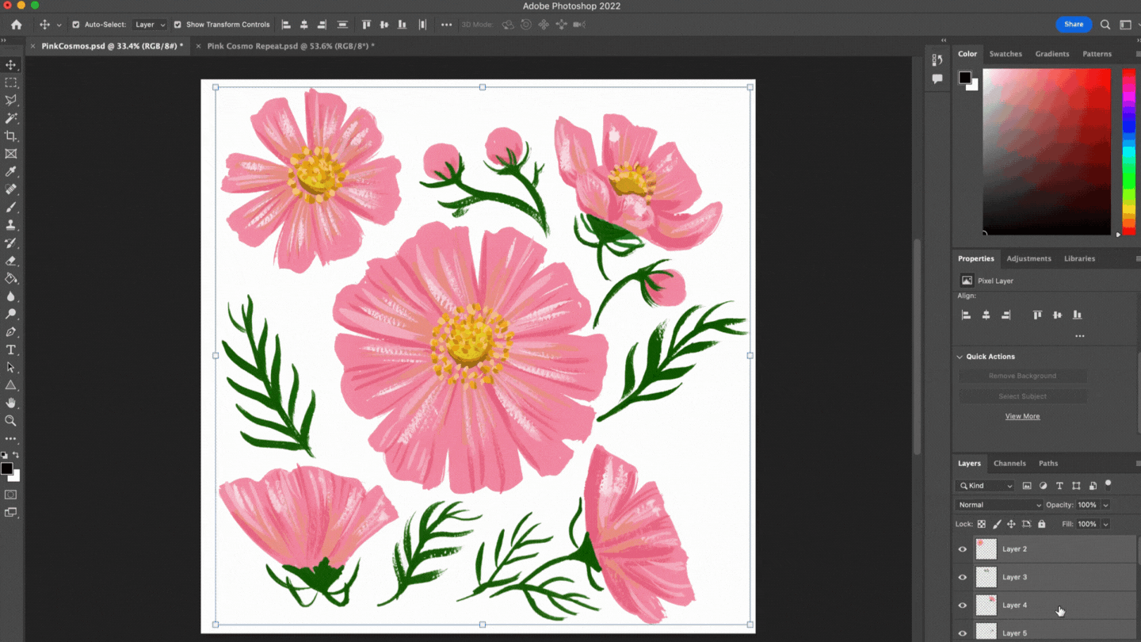Screen dimensions: 1141x642
Task: Select the Brush tool
Action: tap(10, 207)
